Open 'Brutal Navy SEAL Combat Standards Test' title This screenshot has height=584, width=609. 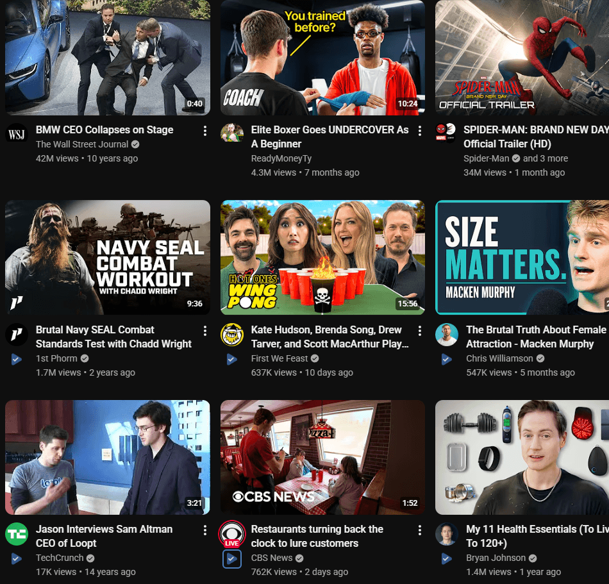point(114,337)
